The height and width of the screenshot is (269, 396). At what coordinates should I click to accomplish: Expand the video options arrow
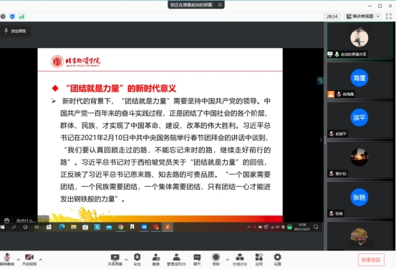(x=41, y=260)
